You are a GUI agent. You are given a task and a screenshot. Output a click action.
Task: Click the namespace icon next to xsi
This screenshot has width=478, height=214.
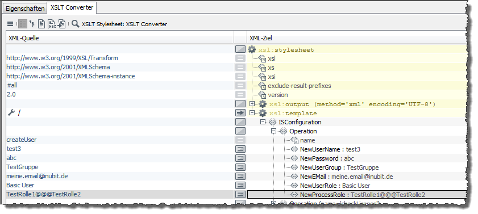click(262, 77)
